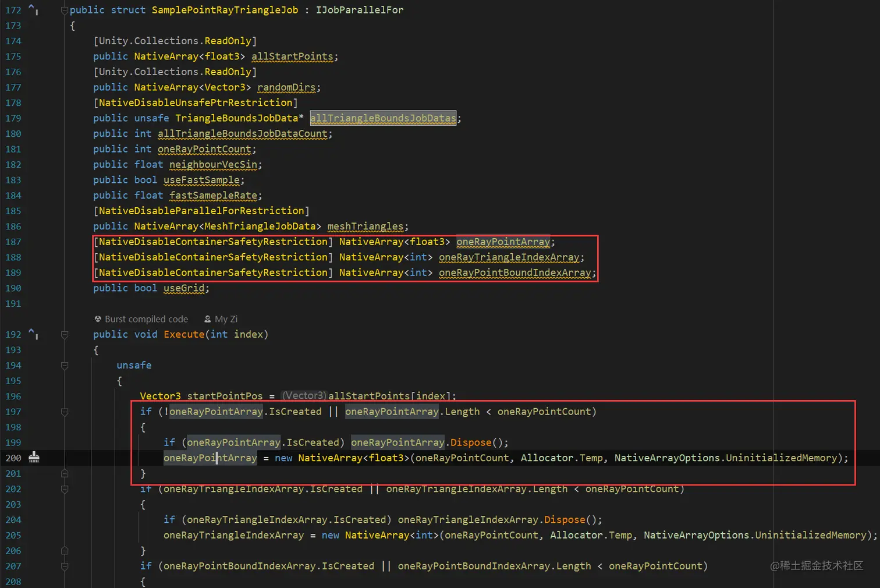Viewport: 880px width, 588px height.
Task: Click the oneRayPointArray declaration on line 187
Action: click(x=503, y=242)
